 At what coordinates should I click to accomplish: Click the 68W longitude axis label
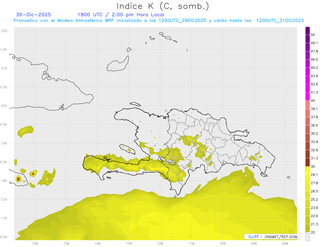[x=285, y=243]
